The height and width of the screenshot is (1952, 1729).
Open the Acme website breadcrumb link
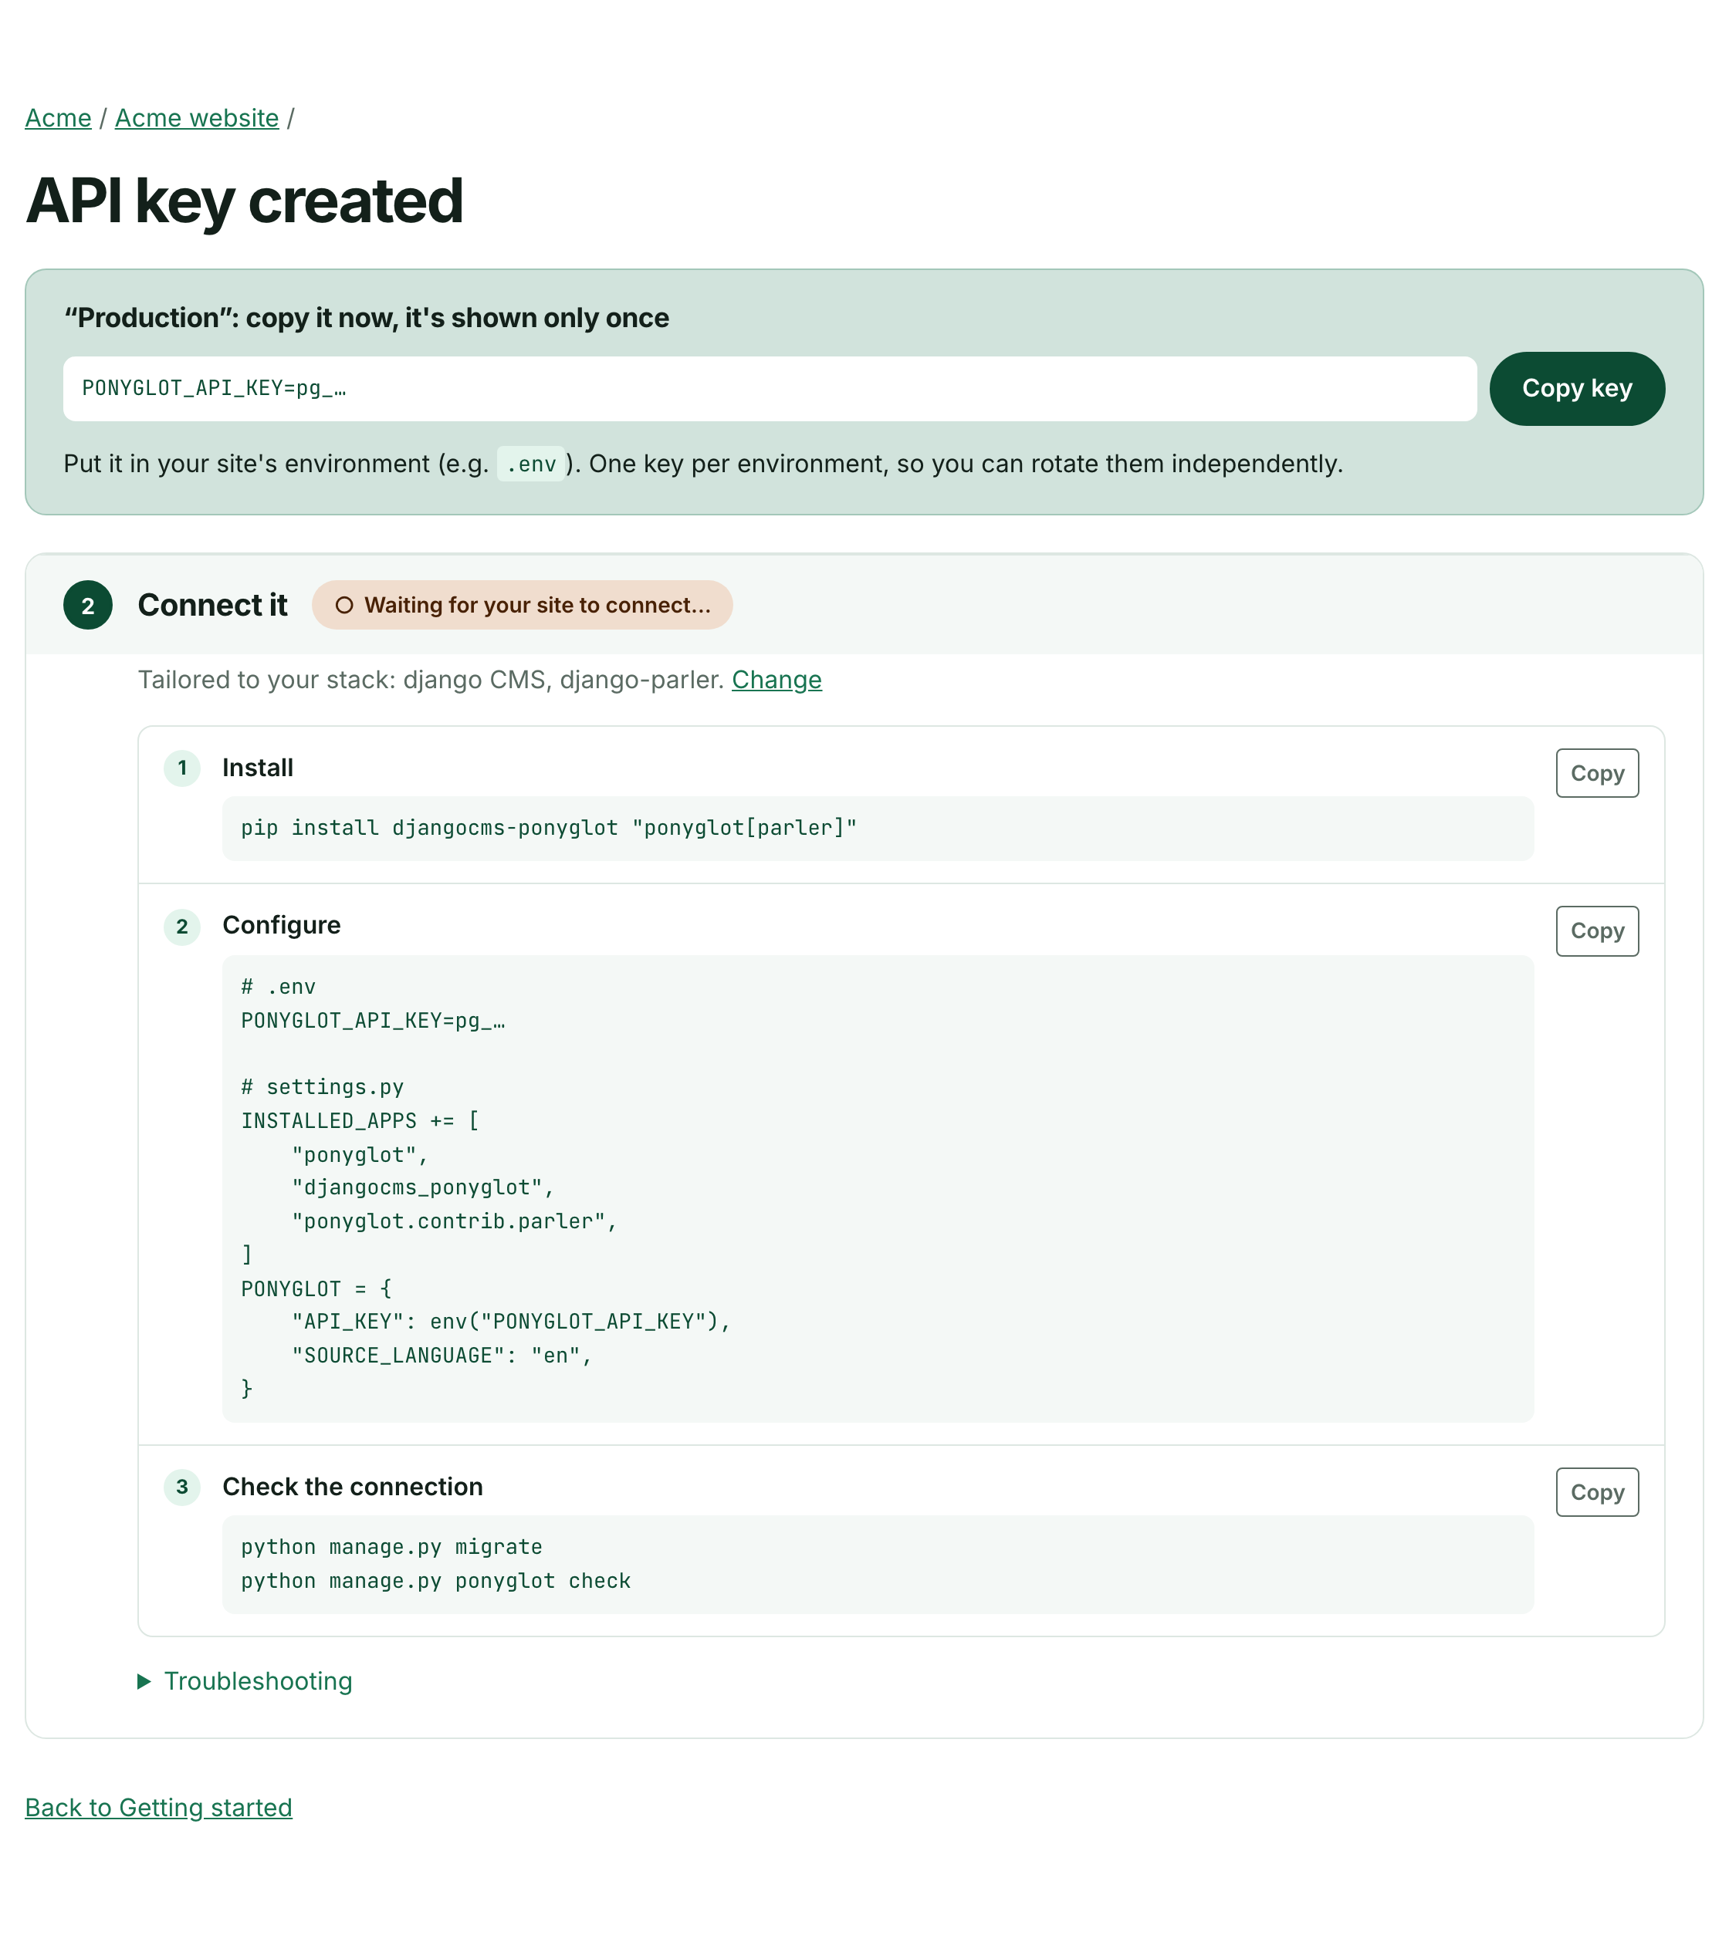pyautogui.click(x=197, y=118)
